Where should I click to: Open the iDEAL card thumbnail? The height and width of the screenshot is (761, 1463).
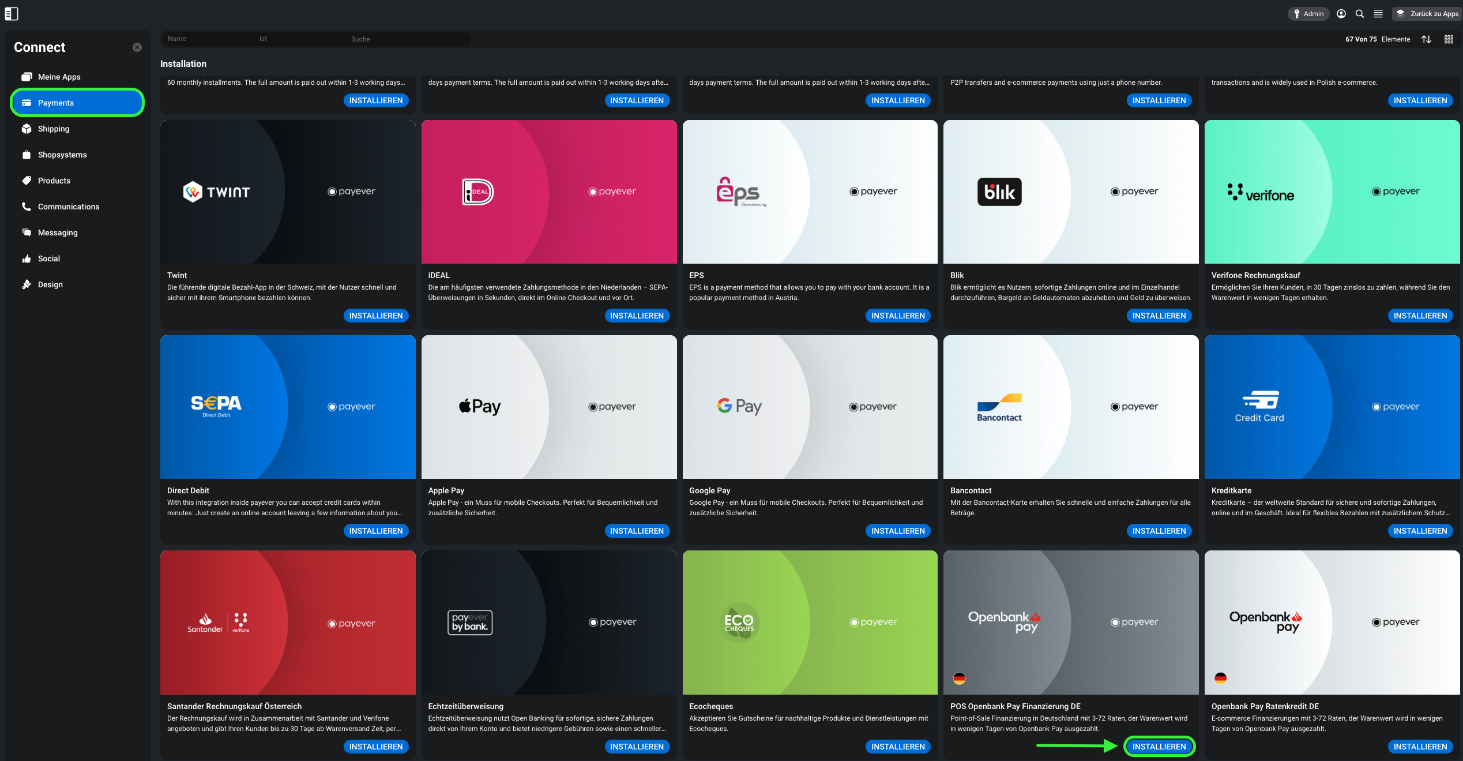tap(549, 192)
